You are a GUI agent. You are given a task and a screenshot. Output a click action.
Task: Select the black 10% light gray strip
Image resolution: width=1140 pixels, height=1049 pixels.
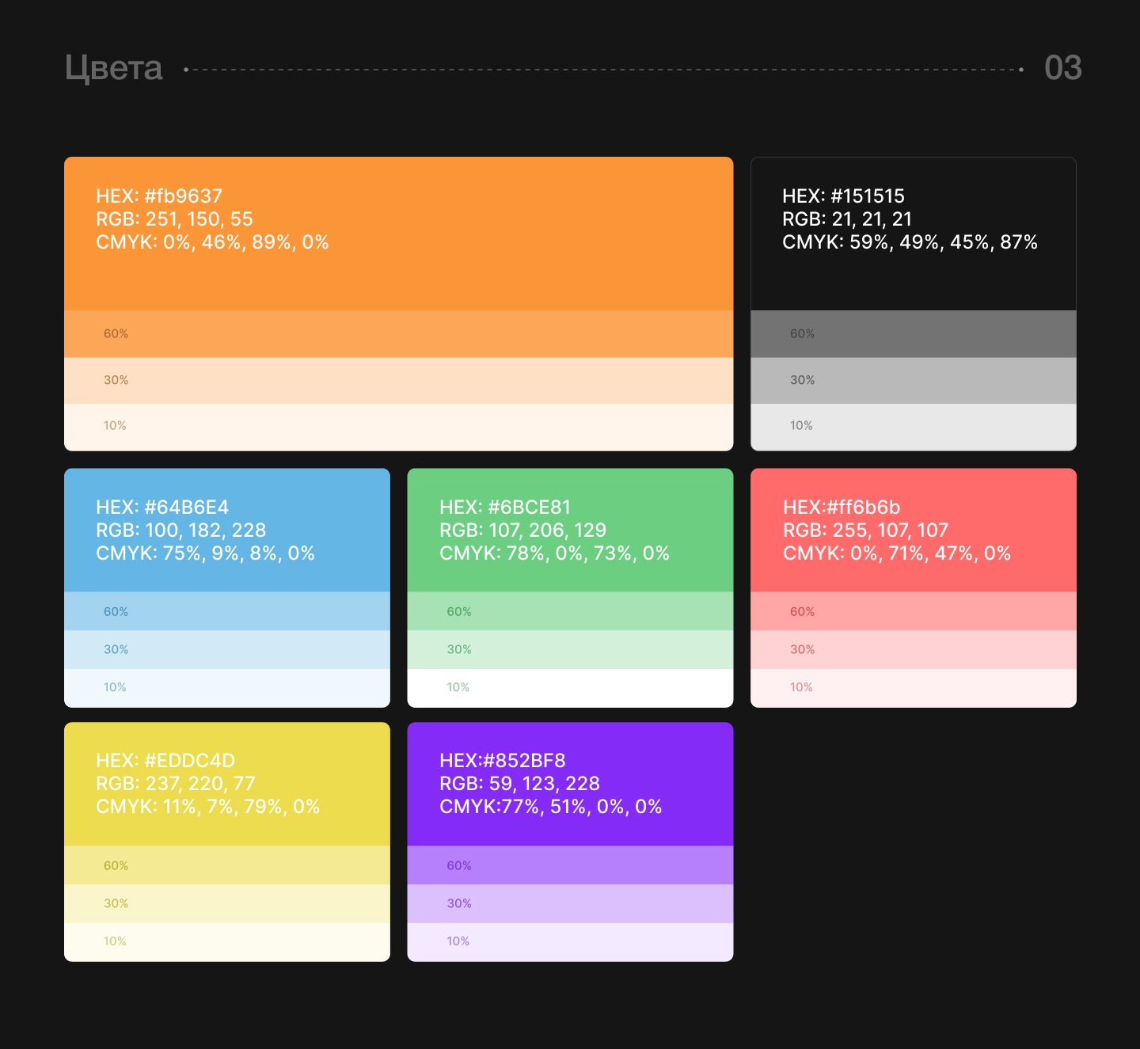tap(913, 427)
